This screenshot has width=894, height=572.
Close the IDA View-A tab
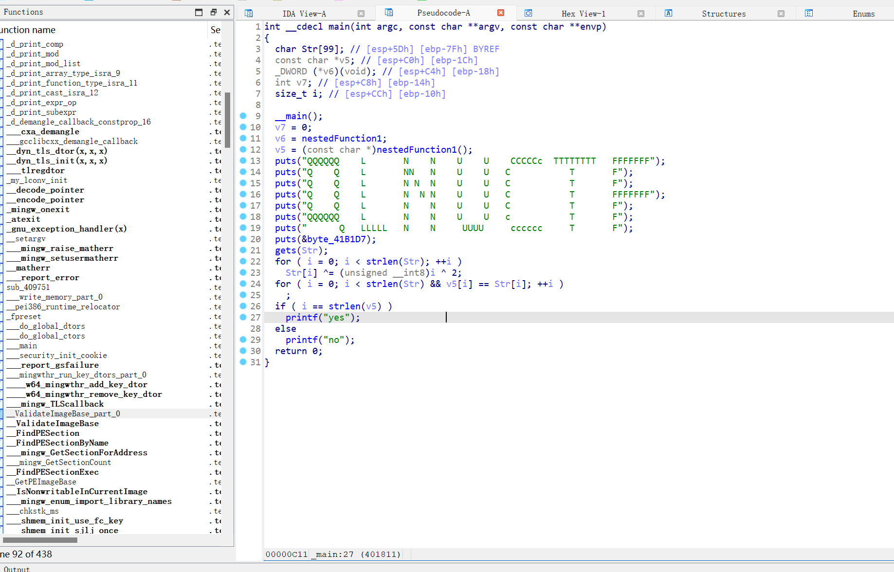pos(361,14)
